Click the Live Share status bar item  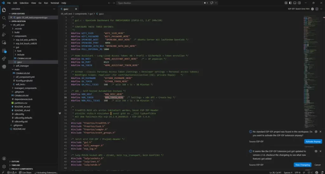click(25, 172)
